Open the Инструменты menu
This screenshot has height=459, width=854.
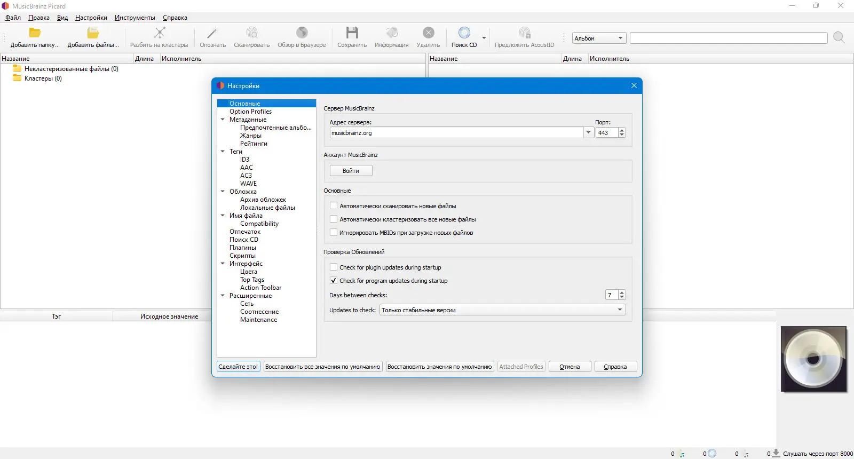point(135,18)
